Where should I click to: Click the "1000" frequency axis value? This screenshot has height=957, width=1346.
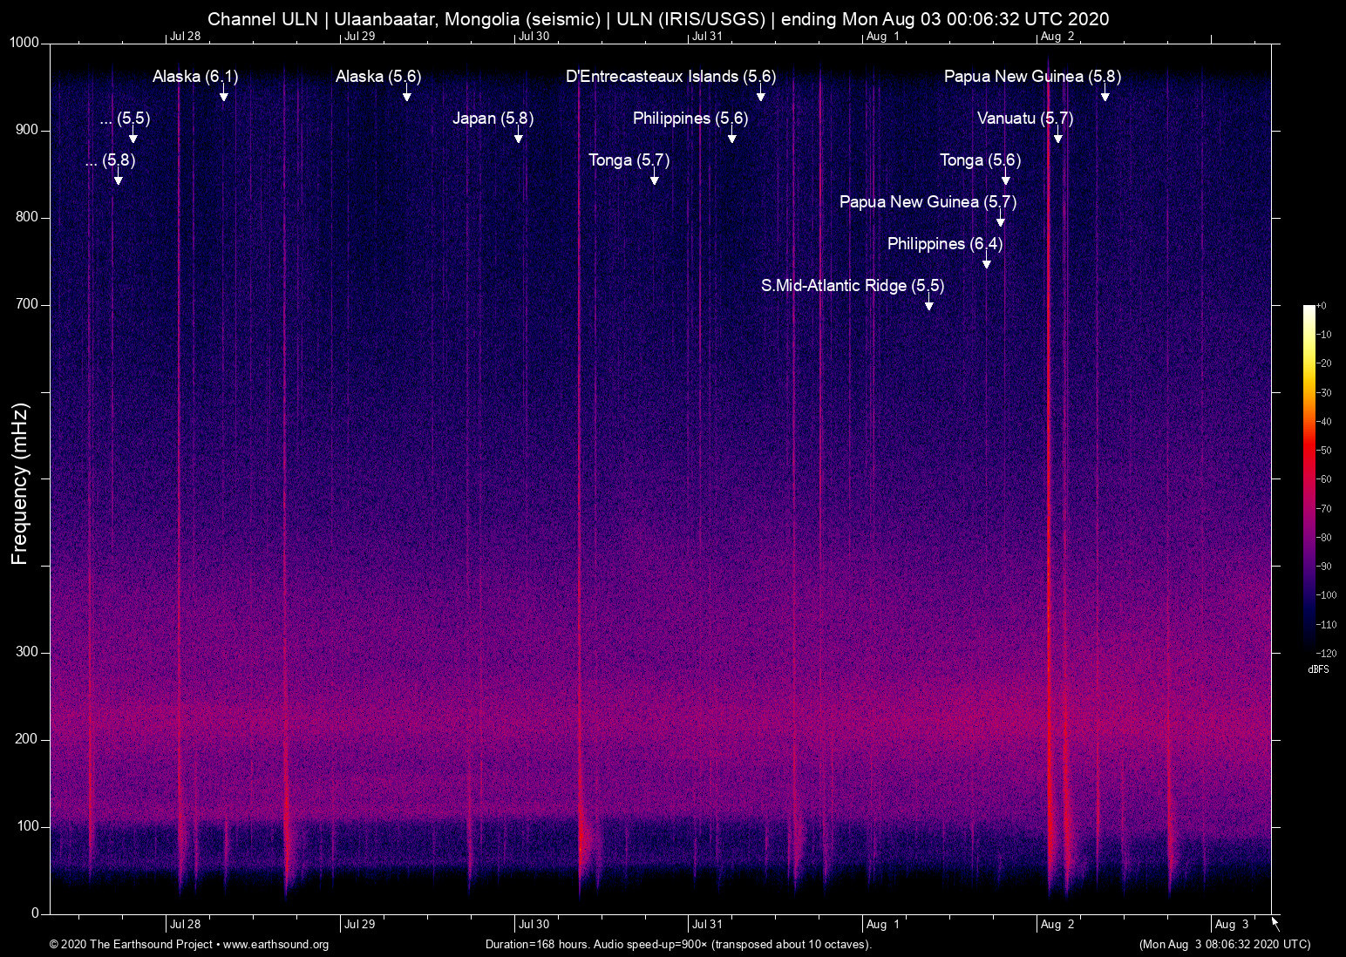click(x=24, y=43)
